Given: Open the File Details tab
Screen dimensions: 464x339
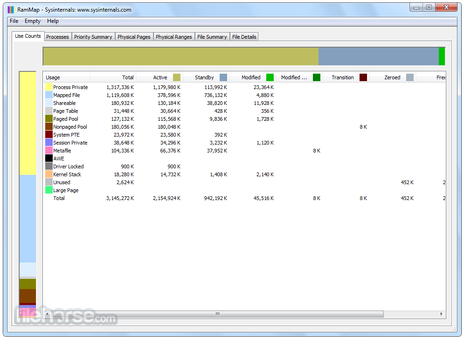Looking at the screenshot, I should pyautogui.click(x=244, y=37).
